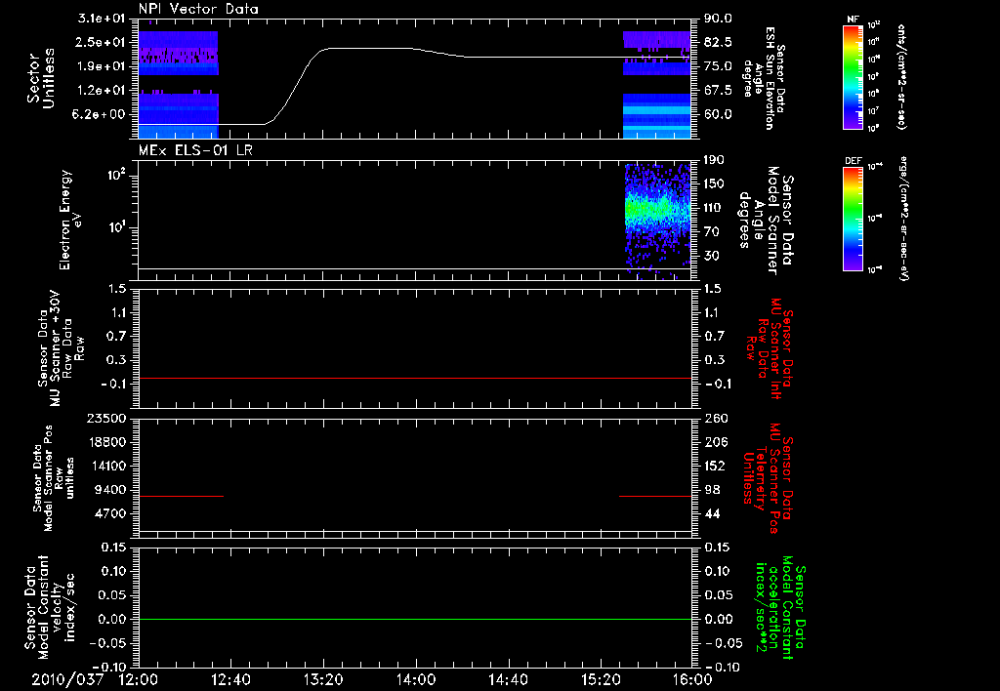Click the 16:00 time axis label
The width and height of the screenshot is (1000, 691).
click(x=692, y=680)
